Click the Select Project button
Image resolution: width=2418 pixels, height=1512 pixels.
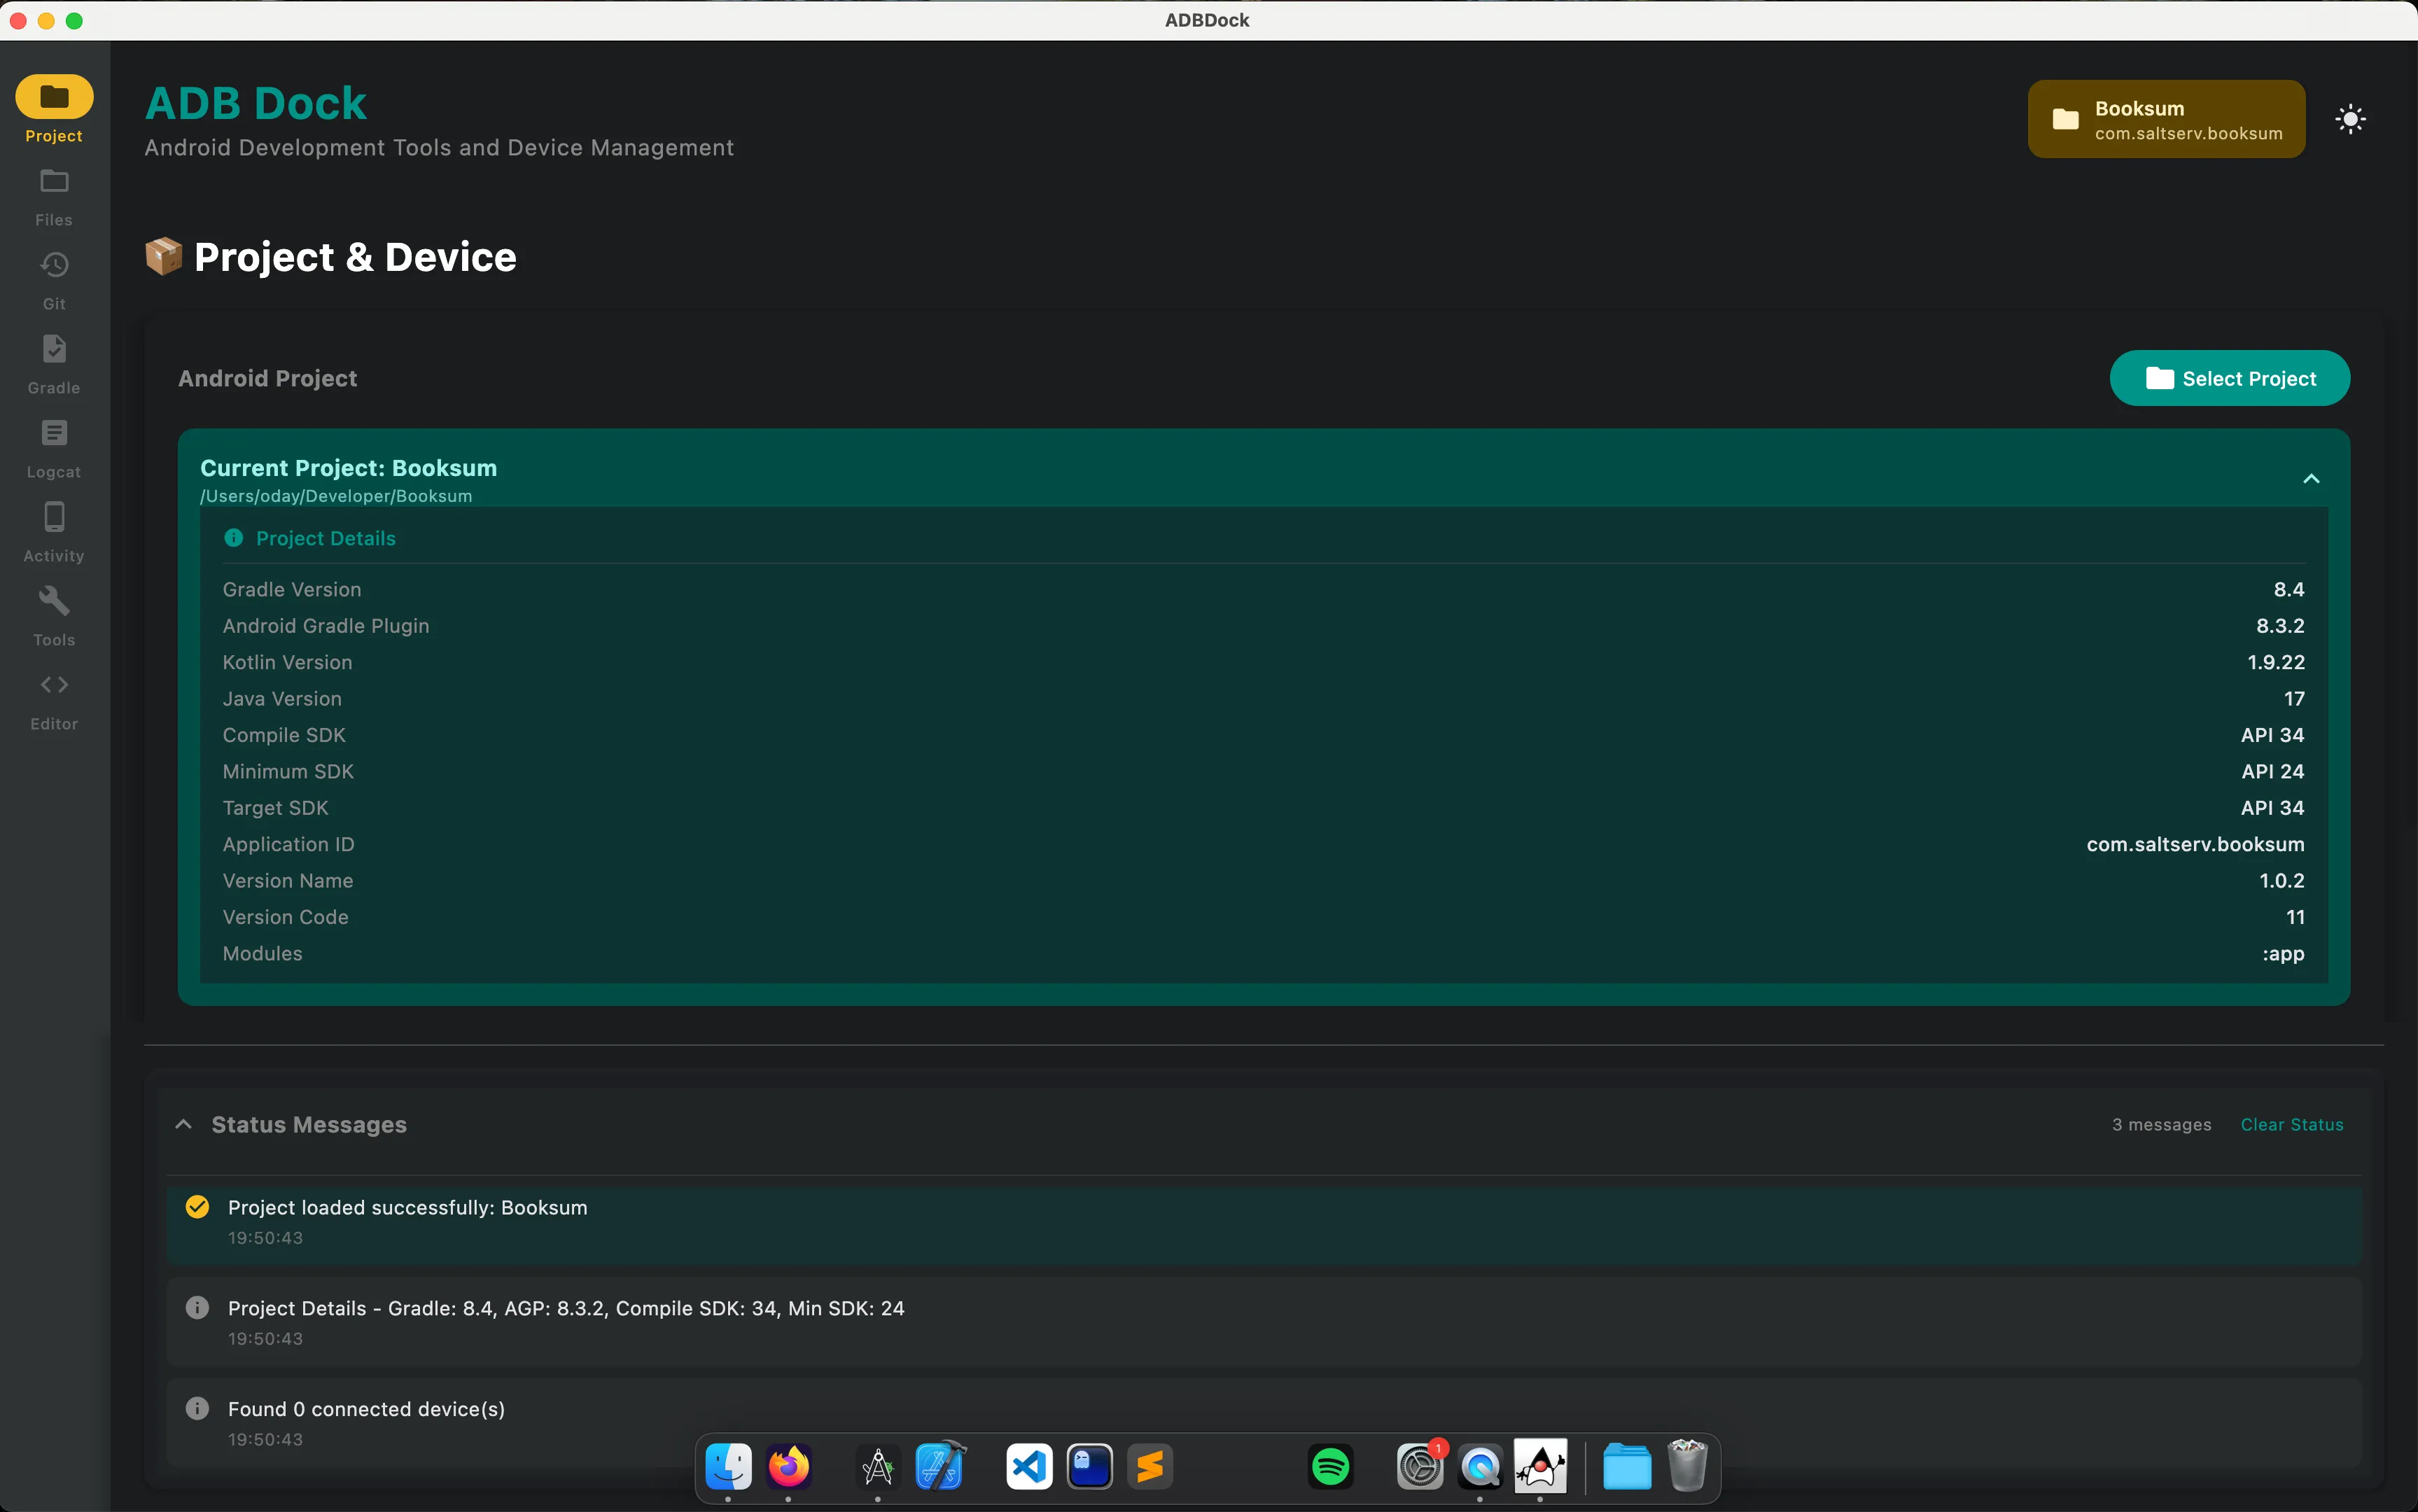[2229, 378]
